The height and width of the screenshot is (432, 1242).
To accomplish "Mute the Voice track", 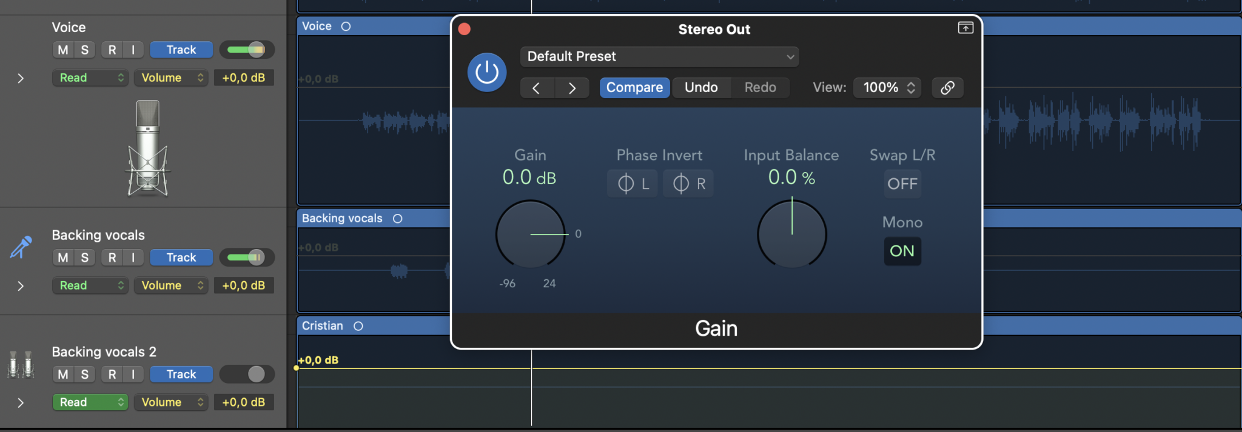I will [63, 50].
